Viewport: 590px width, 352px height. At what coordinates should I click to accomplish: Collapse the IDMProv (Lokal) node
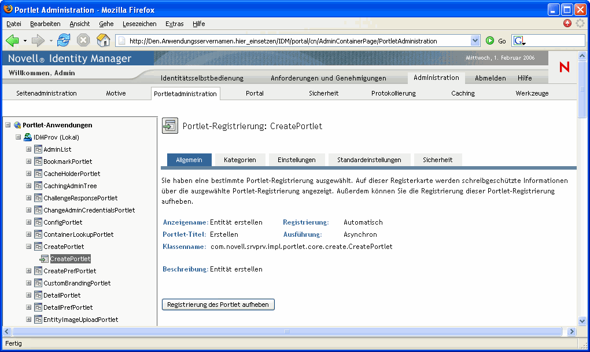[18, 137]
